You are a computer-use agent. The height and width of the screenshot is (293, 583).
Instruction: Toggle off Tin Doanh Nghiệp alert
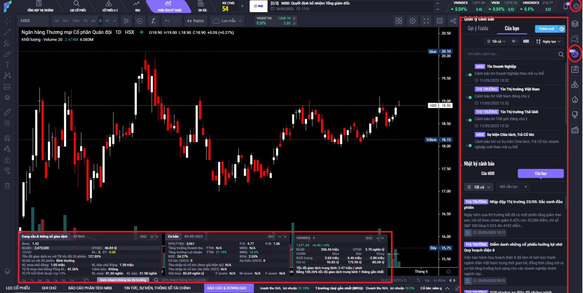click(469, 75)
